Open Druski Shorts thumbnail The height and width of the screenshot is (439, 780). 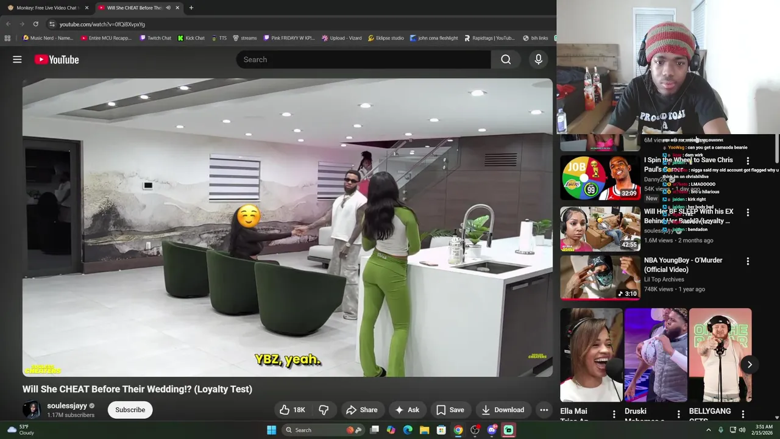[656, 355]
